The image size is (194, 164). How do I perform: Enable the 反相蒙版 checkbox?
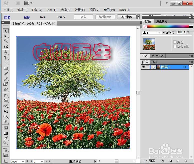tap(175, 46)
